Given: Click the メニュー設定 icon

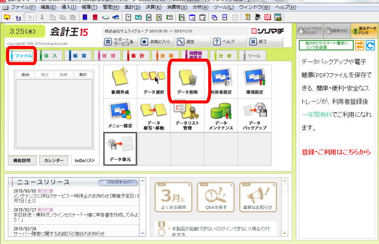Looking at the screenshot, I should 120,115.
